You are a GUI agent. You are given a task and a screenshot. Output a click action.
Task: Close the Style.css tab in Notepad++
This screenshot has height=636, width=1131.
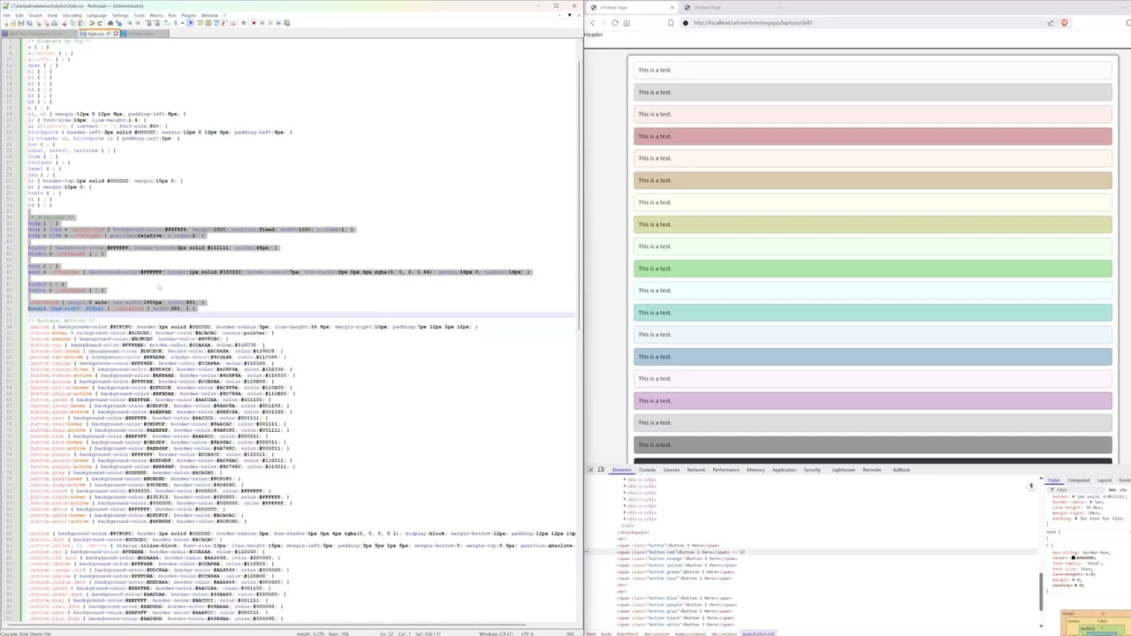tap(116, 34)
